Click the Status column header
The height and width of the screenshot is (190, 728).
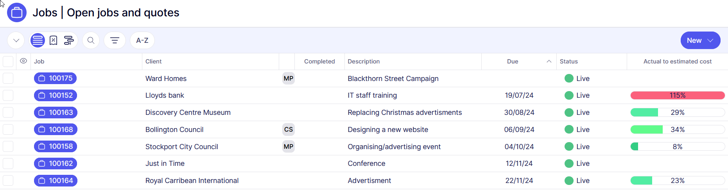[568, 62]
